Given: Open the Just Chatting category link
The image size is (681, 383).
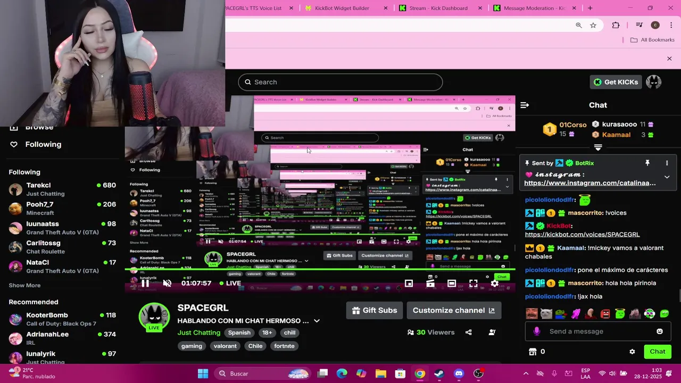Looking at the screenshot, I should tap(199, 332).
